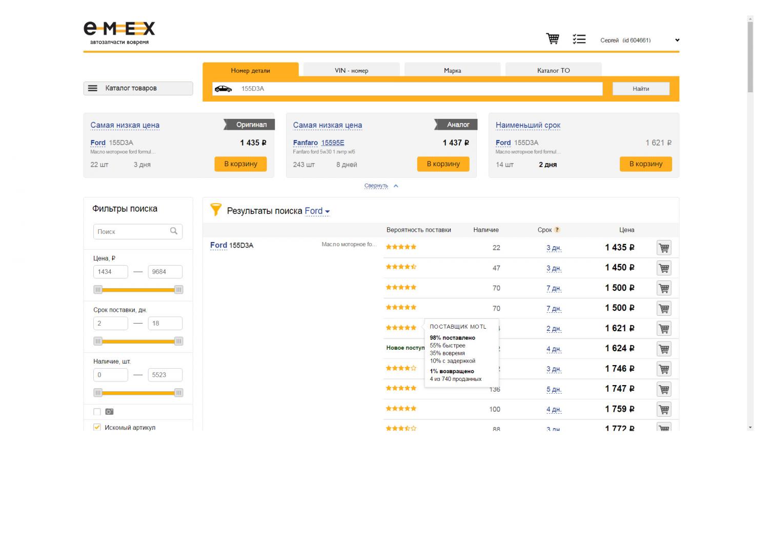Image resolution: width=769 pixels, height=544 pixels.
Task: Click the Наименьший срок heading link
Action: pyautogui.click(x=528, y=125)
